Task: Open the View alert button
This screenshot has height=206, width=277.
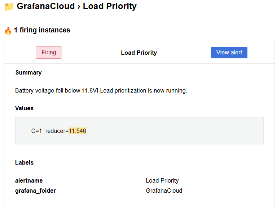Action: click(x=229, y=53)
